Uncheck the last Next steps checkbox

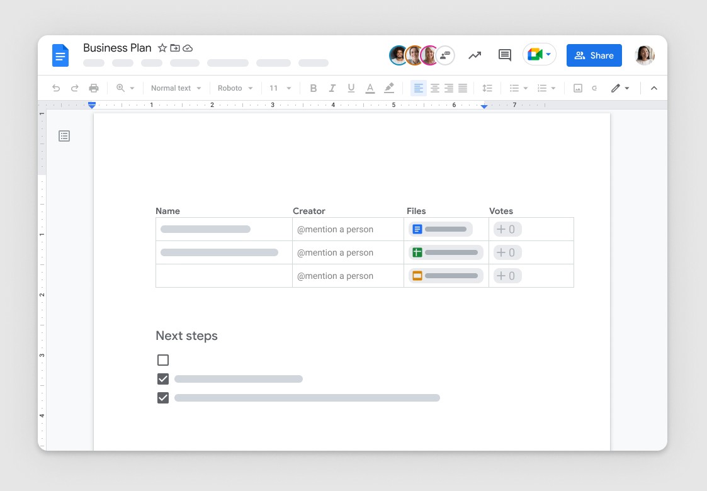(x=163, y=398)
